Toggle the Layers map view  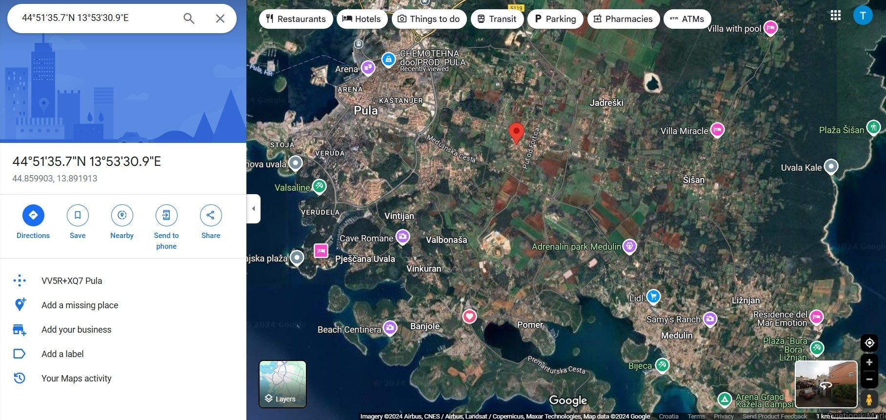coord(282,384)
